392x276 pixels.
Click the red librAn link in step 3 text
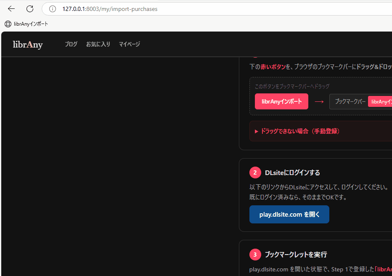coord(384,269)
